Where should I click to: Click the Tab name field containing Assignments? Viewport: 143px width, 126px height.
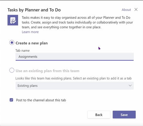tap(74, 57)
